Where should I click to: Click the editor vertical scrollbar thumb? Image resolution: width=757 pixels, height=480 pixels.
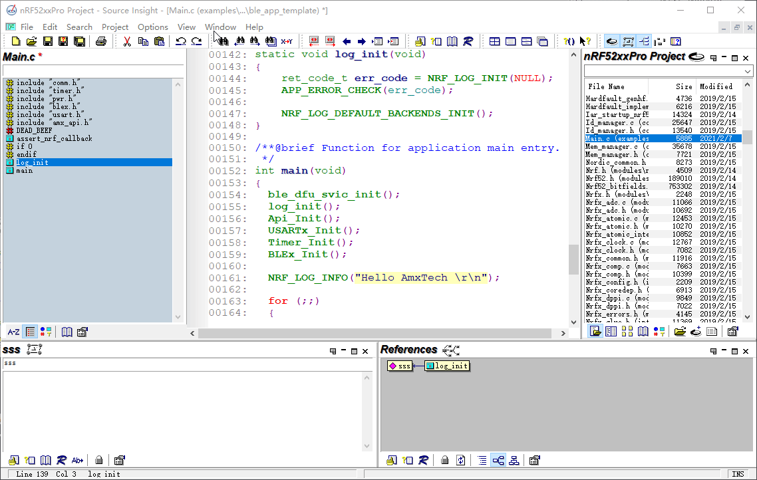pyautogui.click(x=573, y=259)
